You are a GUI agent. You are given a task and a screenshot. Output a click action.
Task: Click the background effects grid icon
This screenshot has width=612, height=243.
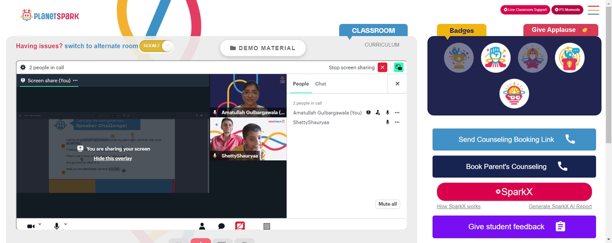click(x=267, y=226)
